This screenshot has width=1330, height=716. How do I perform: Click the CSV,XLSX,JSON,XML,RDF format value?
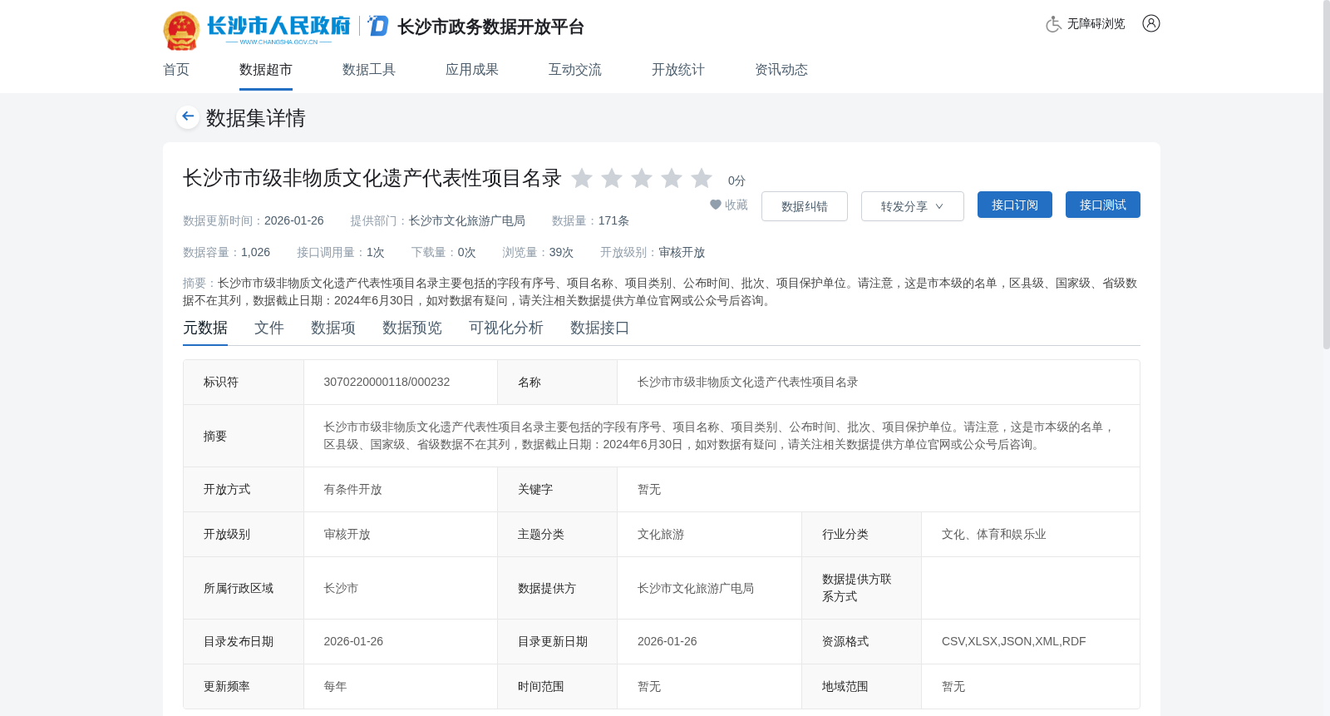coord(1014,641)
